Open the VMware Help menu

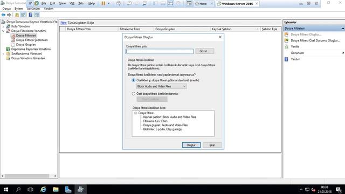pos(92,3)
